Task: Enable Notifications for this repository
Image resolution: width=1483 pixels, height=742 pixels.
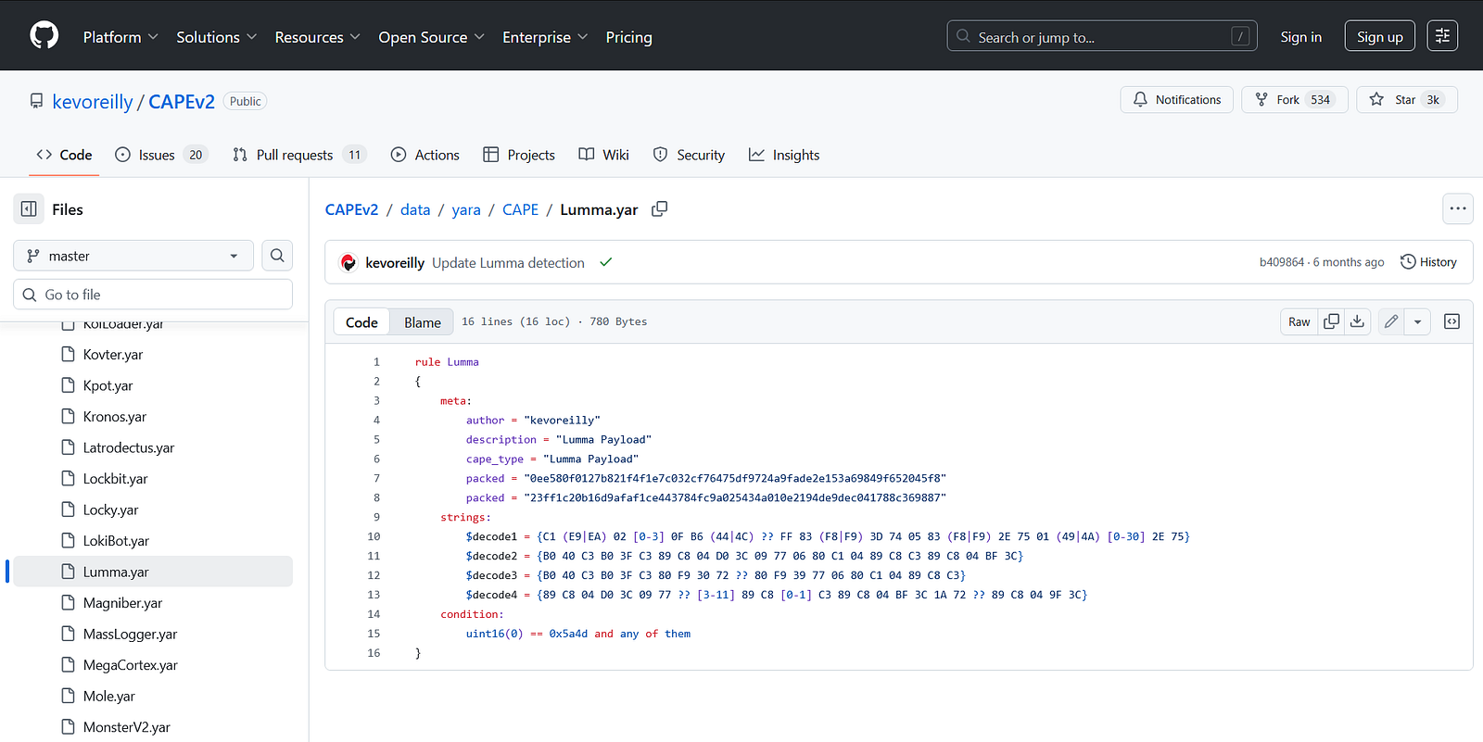Action: click(1177, 100)
